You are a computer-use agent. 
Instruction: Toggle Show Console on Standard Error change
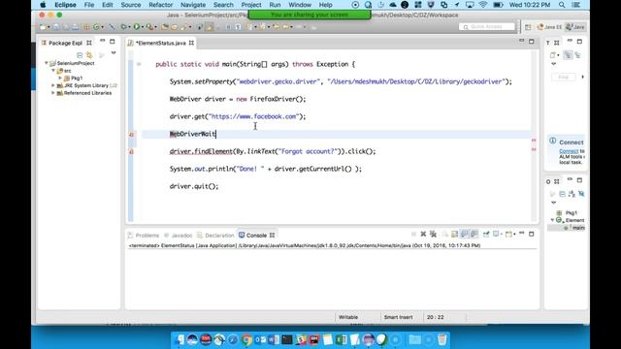click(474, 235)
